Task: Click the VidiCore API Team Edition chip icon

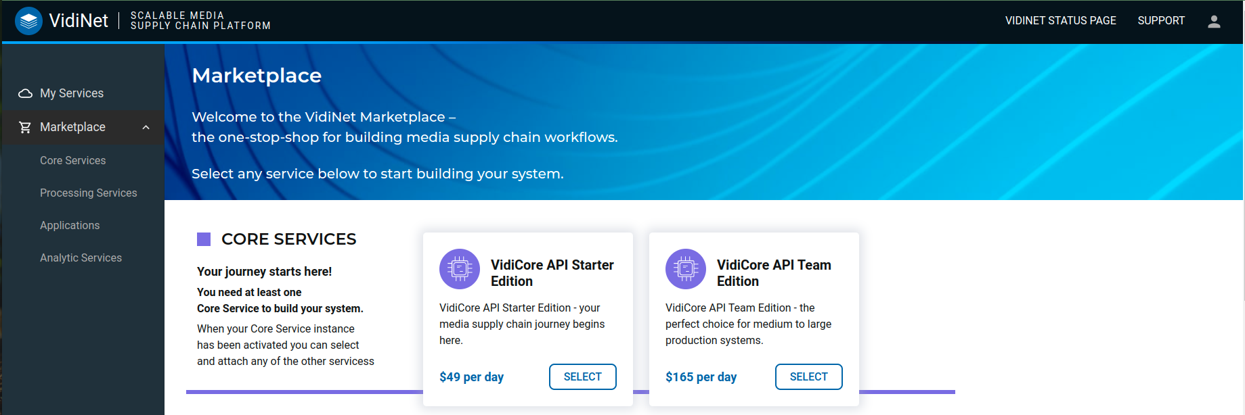Action: [x=685, y=269]
